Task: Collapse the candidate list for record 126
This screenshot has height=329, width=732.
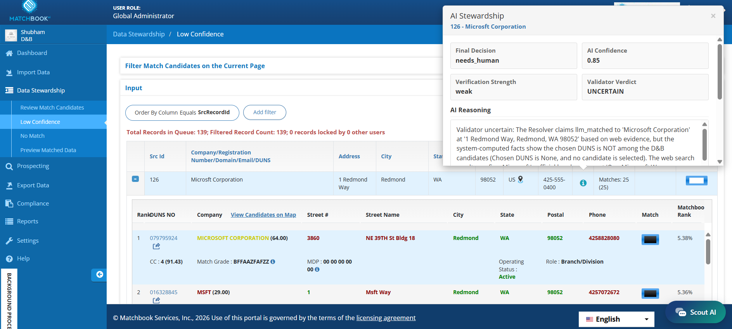Action: pyautogui.click(x=135, y=179)
